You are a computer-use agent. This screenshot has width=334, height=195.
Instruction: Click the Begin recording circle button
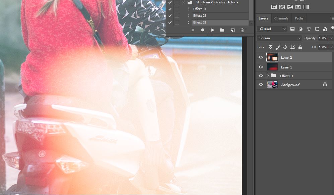point(203,30)
